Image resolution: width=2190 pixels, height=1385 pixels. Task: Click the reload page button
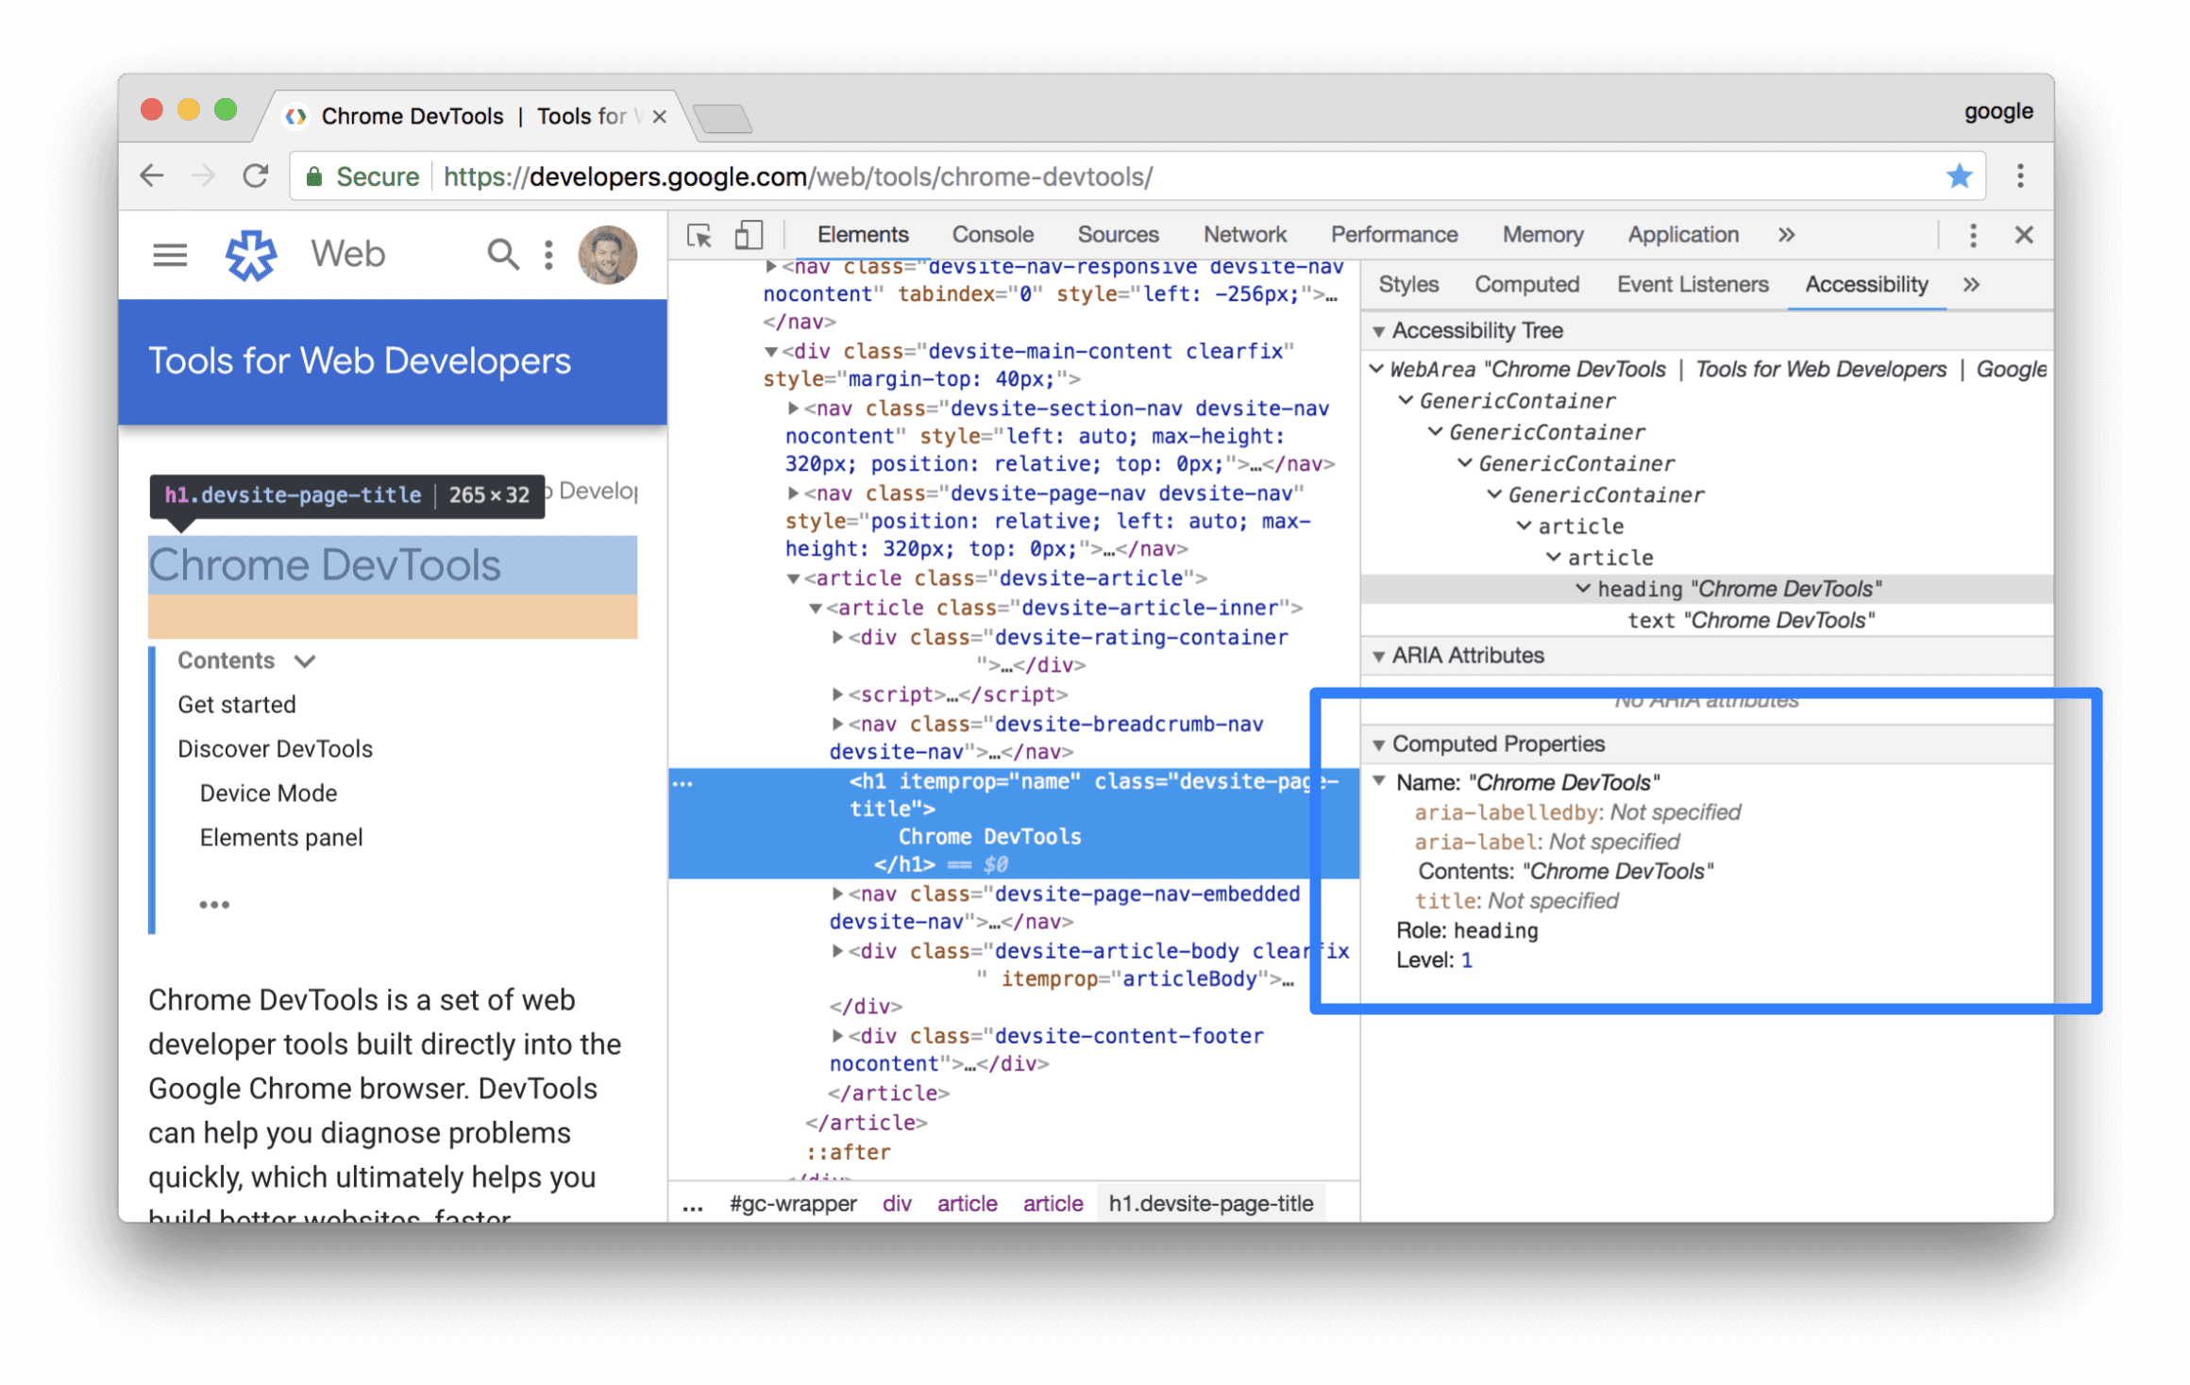[257, 177]
